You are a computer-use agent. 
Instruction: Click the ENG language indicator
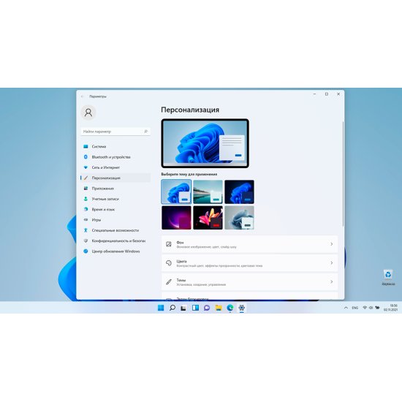(354, 308)
